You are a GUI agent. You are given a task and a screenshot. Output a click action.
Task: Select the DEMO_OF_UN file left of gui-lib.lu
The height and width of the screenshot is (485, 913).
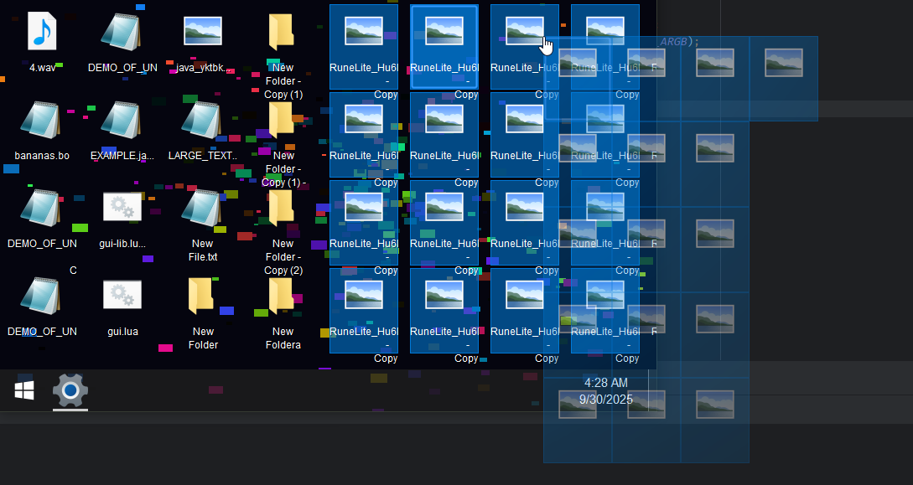pyautogui.click(x=42, y=208)
